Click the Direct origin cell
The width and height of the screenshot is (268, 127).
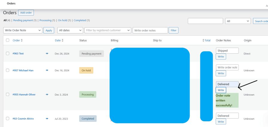point(247,54)
